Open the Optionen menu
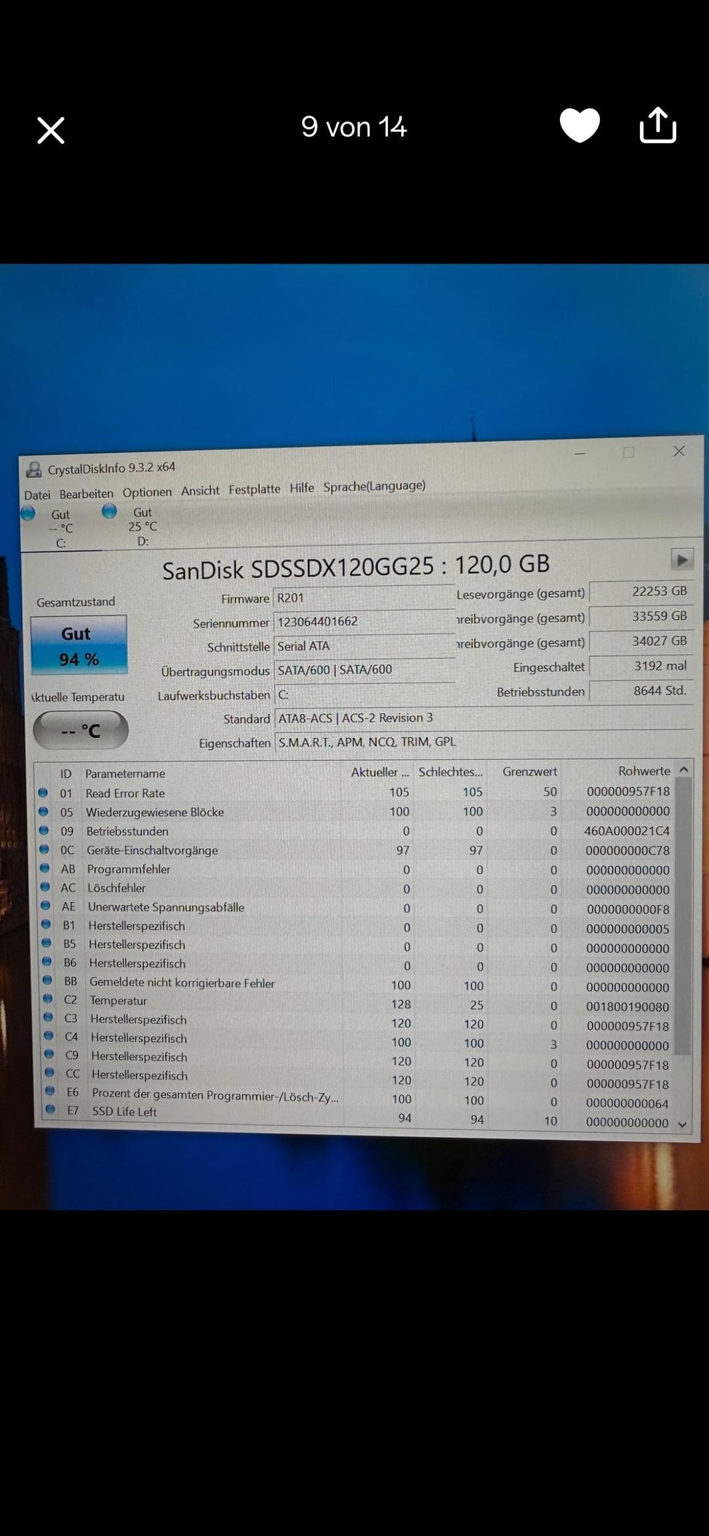709x1536 pixels. pyautogui.click(x=147, y=492)
